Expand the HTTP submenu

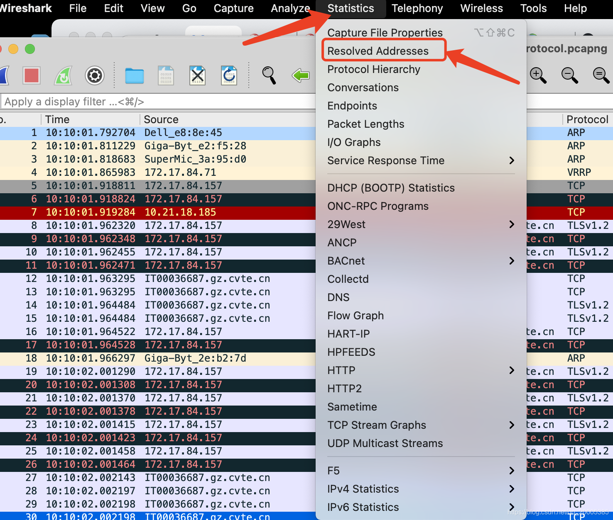(x=421, y=370)
